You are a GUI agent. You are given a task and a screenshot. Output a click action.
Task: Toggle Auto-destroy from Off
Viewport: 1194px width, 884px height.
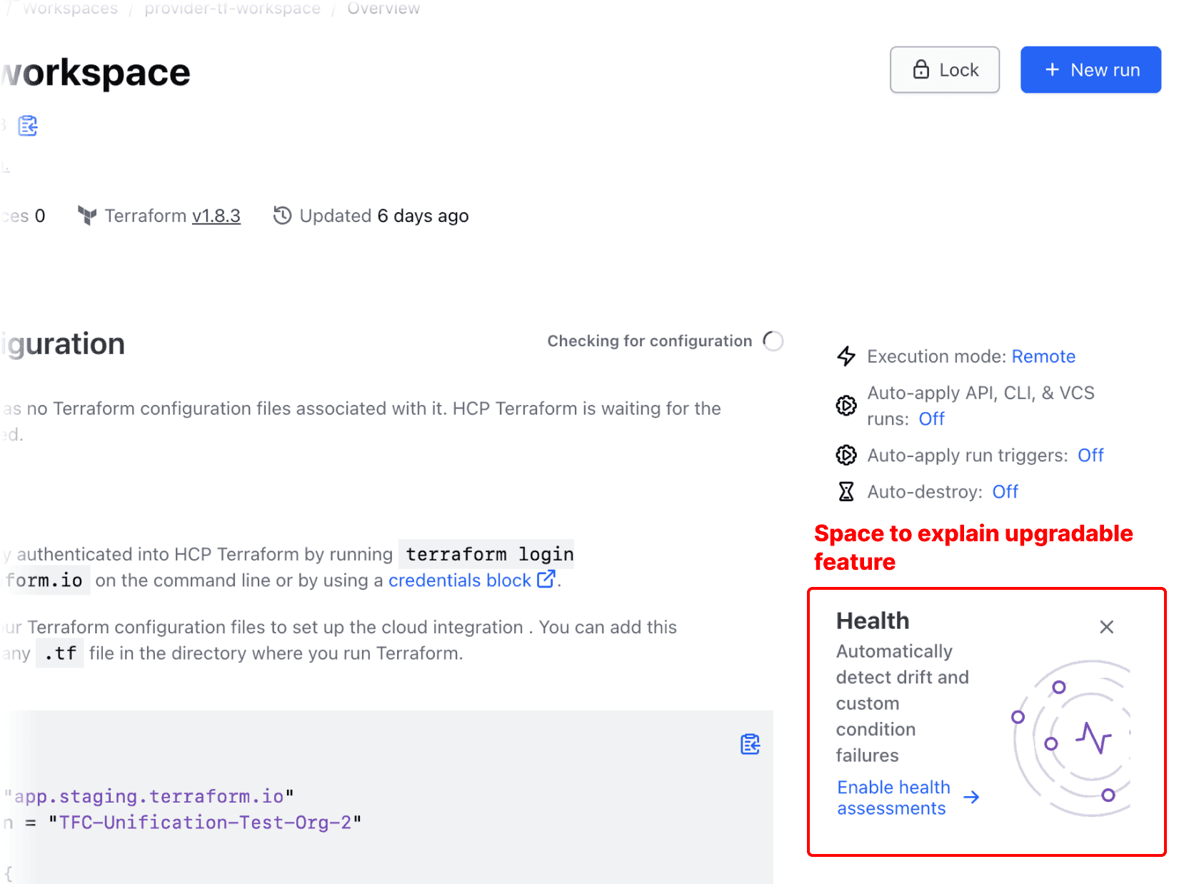point(1005,491)
